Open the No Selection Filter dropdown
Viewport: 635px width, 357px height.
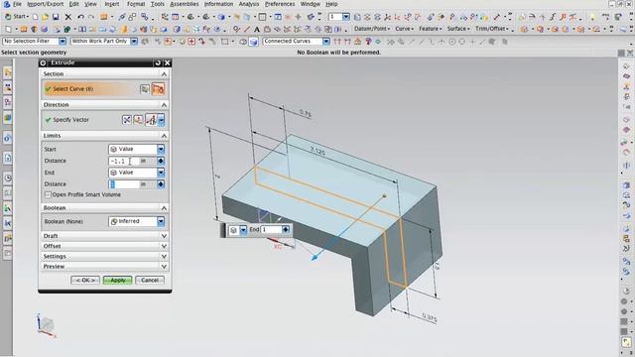(63, 42)
